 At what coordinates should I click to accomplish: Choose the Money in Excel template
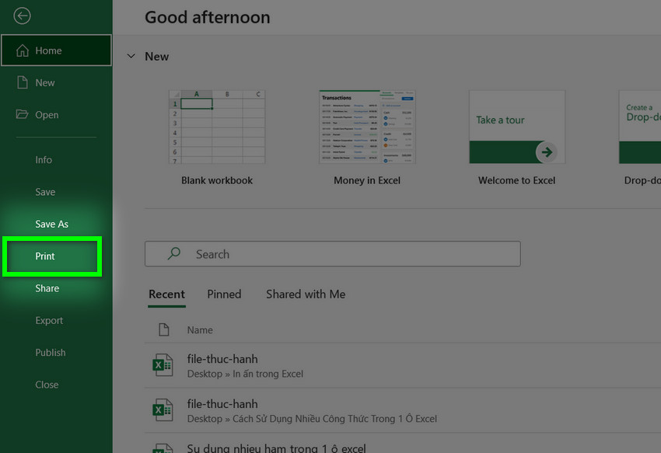366,127
